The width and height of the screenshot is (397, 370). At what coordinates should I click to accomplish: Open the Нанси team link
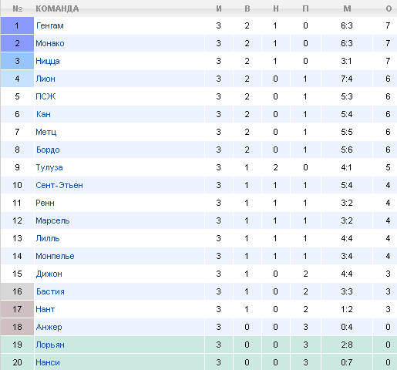(x=48, y=362)
